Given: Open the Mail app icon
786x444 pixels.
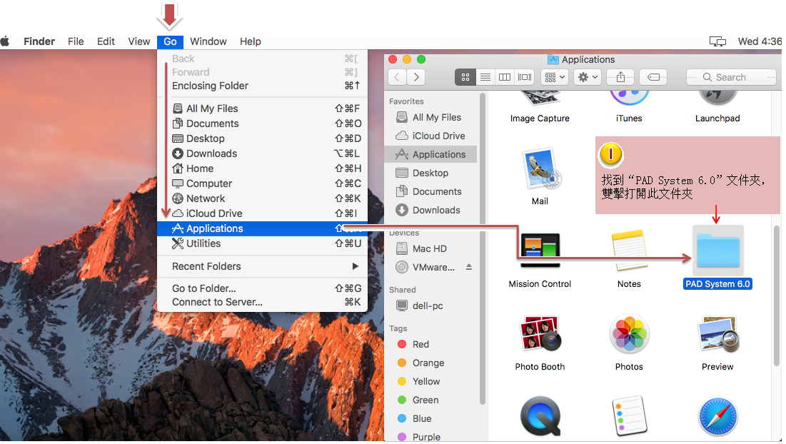Looking at the screenshot, I should pos(540,169).
